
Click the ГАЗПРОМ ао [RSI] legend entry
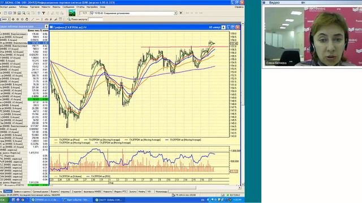click(98, 176)
